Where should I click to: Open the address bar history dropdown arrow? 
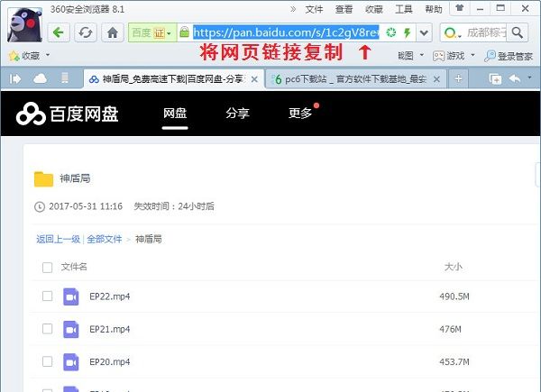pyautogui.click(x=424, y=32)
